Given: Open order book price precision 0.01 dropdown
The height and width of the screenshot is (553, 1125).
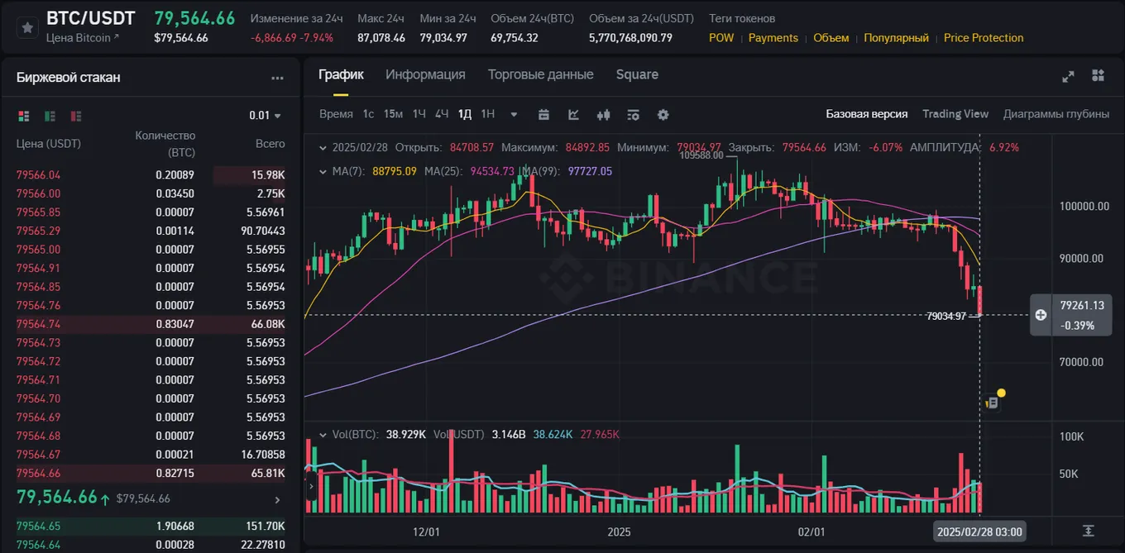Looking at the screenshot, I should click(x=265, y=116).
